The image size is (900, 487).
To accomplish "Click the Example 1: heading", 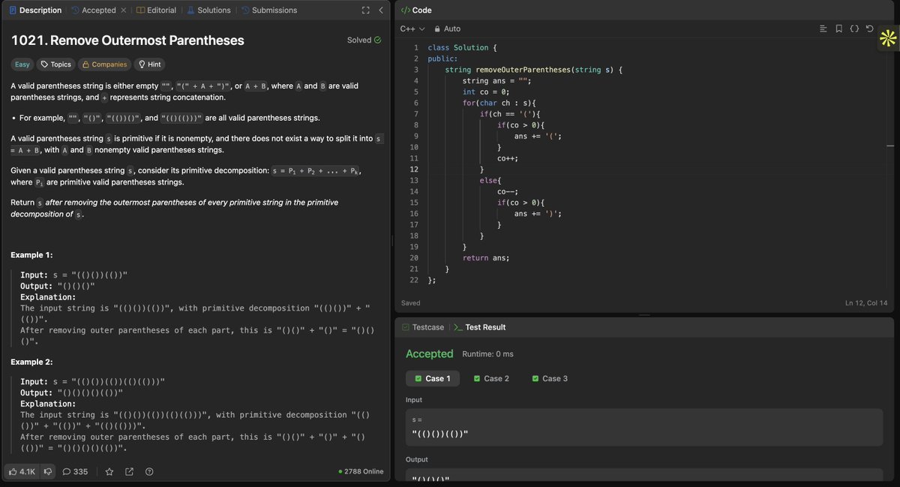I will pos(32,255).
